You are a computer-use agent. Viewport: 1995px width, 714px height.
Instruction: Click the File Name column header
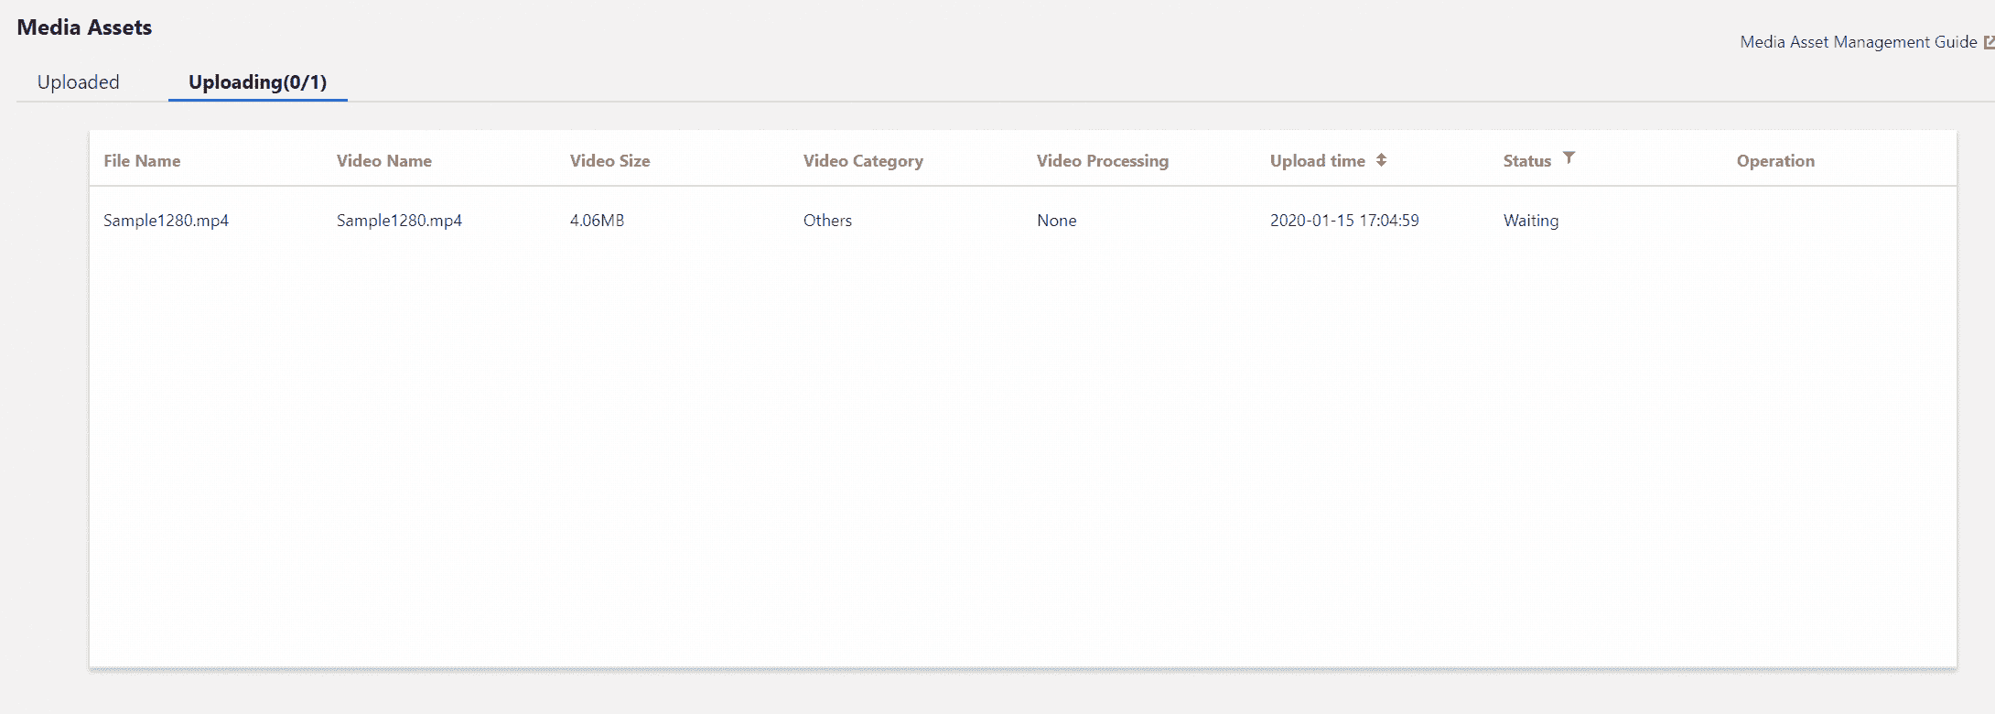(x=142, y=161)
